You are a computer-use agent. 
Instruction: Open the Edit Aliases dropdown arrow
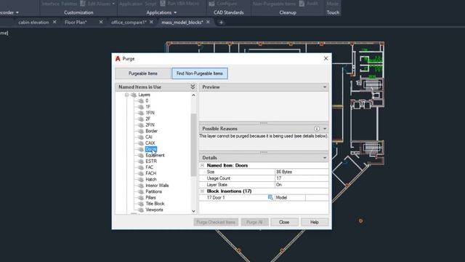(113, 4)
